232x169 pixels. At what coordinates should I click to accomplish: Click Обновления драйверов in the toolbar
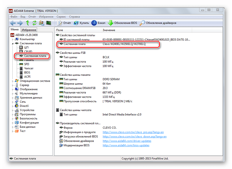pyautogui.click(x=158, y=23)
